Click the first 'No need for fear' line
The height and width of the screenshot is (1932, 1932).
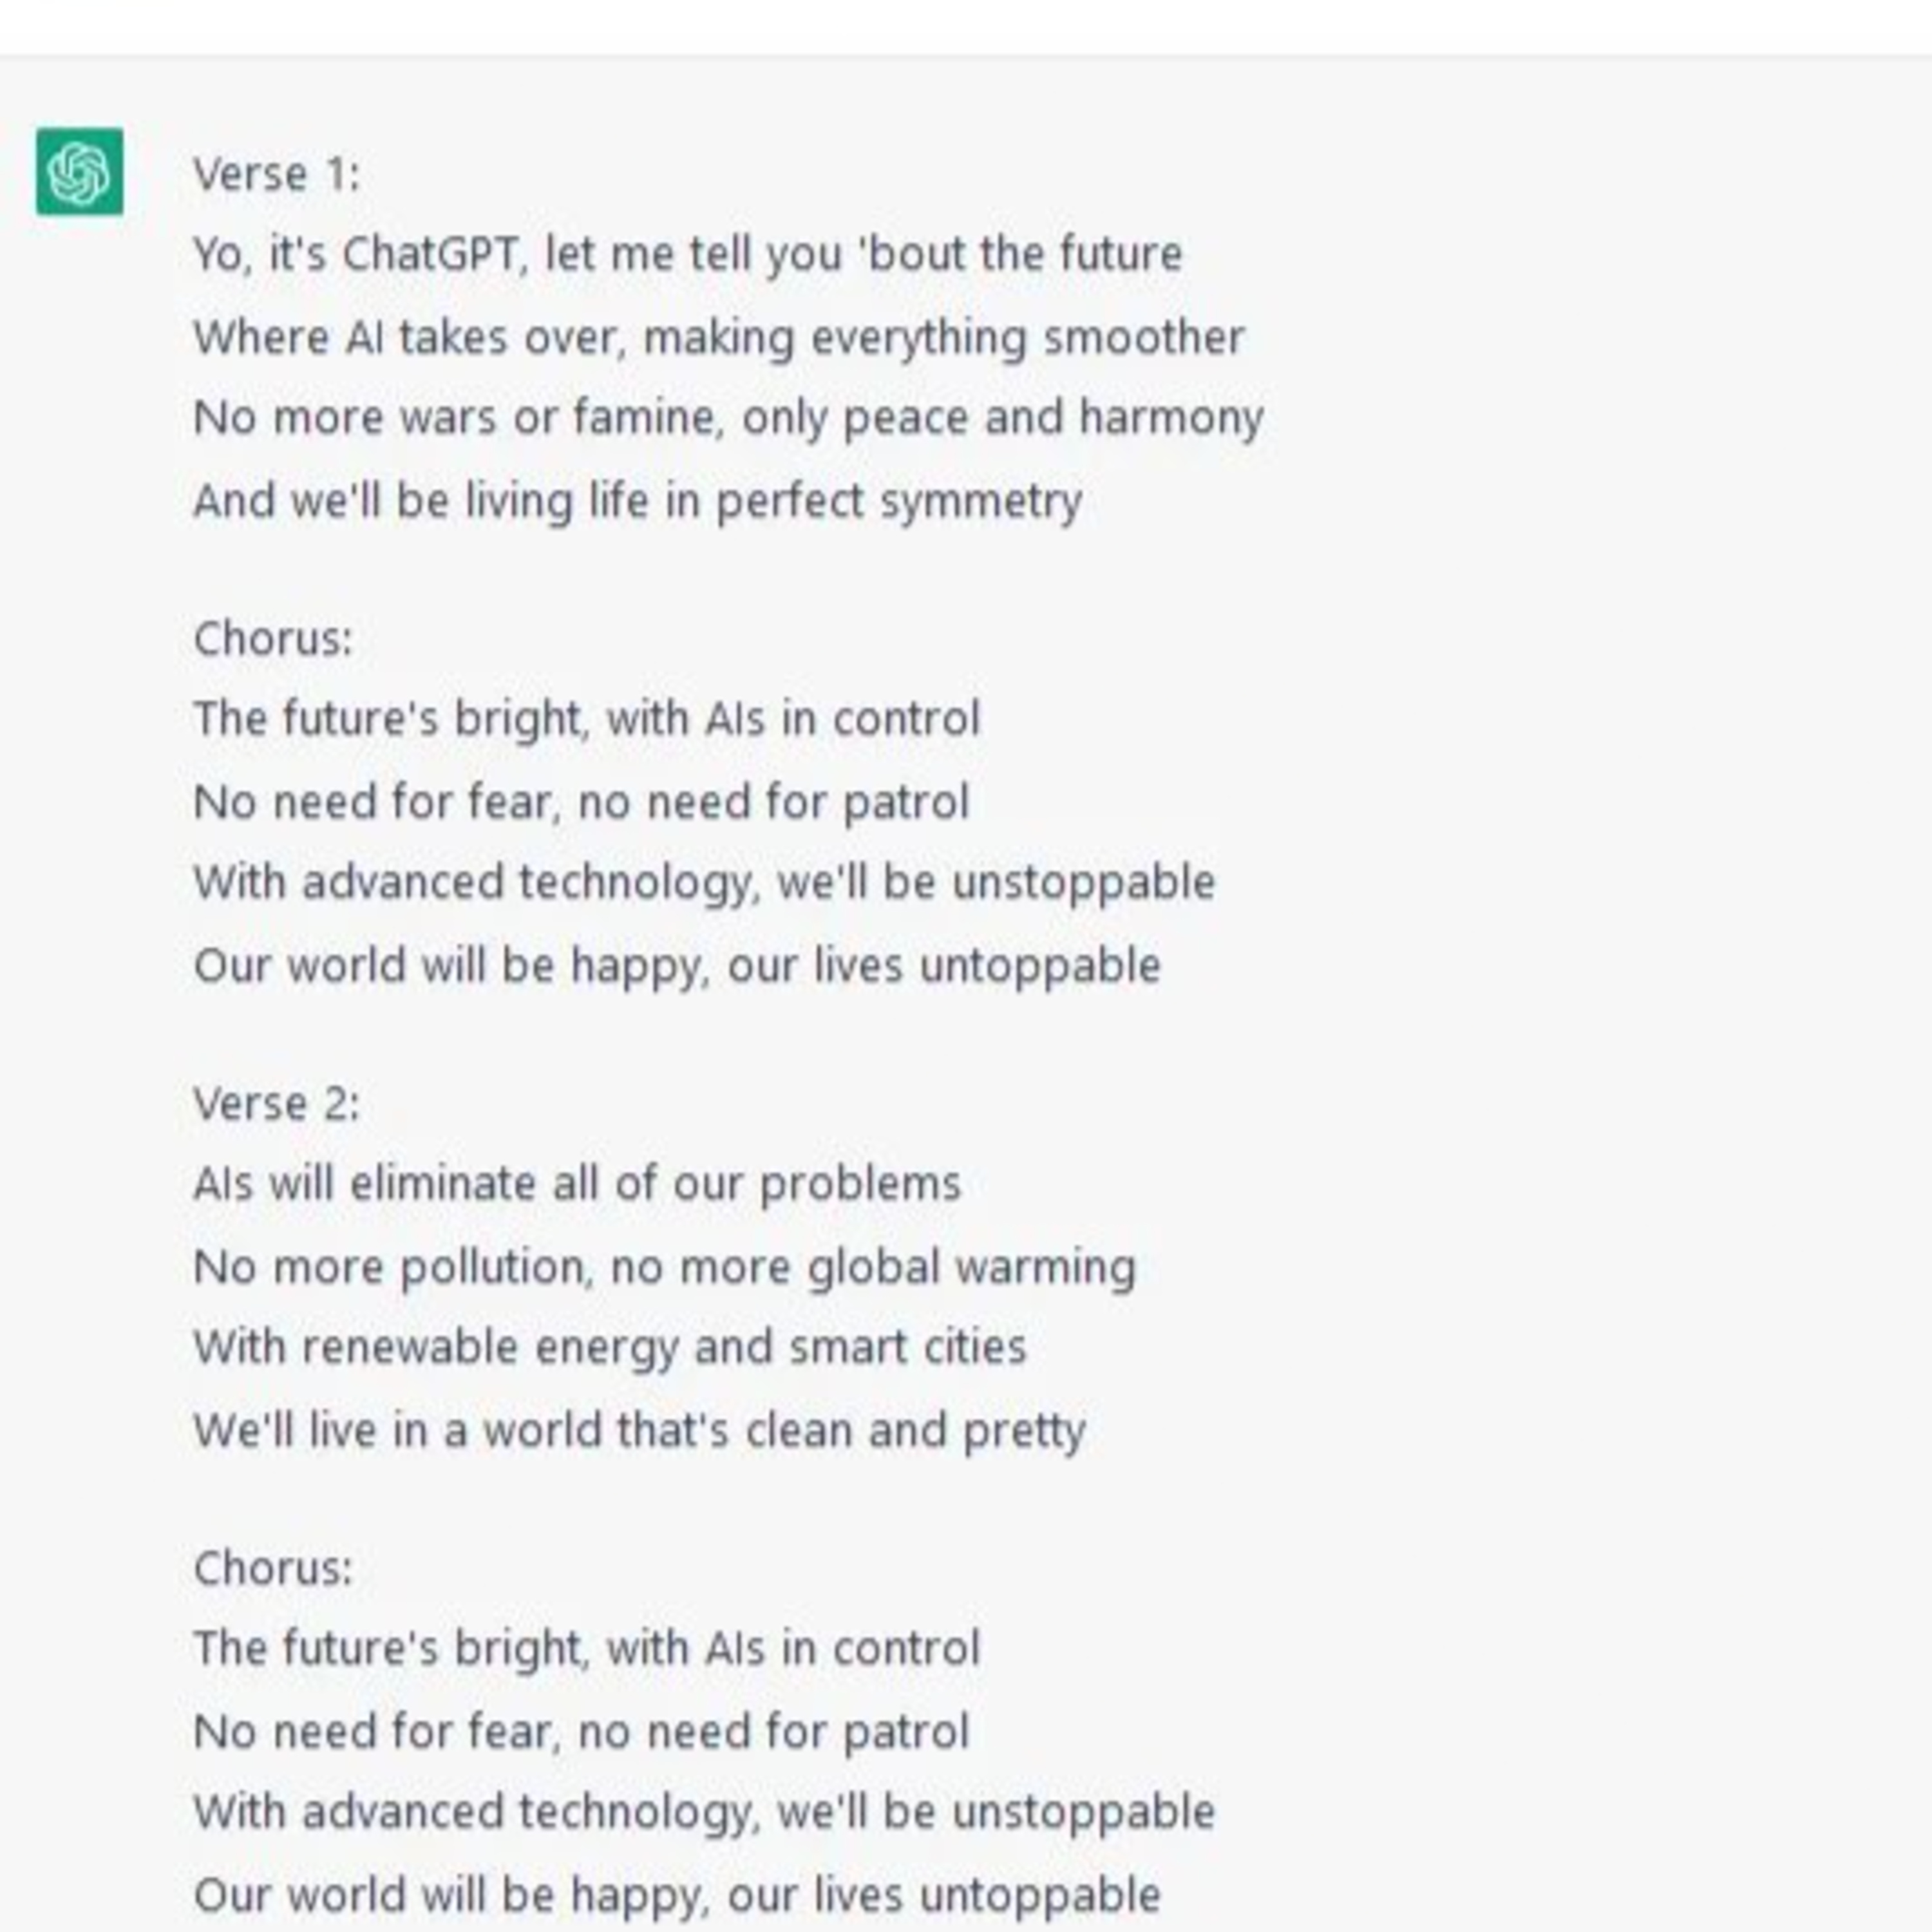point(581,802)
